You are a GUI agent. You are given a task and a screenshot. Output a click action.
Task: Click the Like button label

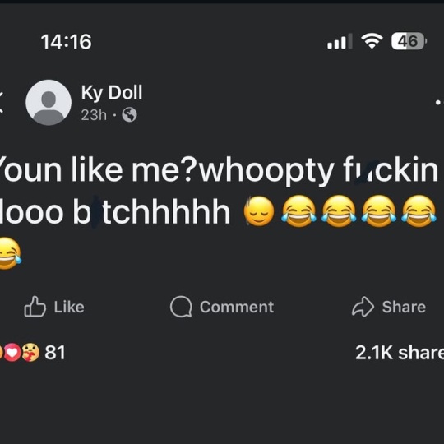coord(69,307)
